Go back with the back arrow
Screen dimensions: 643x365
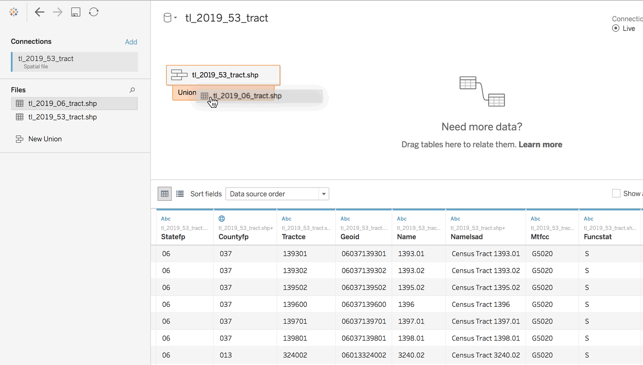[39, 12]
